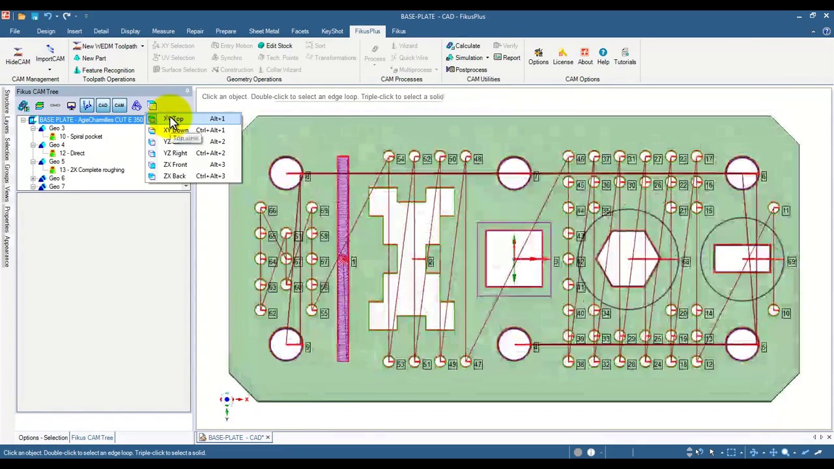834x469 pixels.
Task: Run Calculate in CAM Utilities
Action: pos(463,46)
